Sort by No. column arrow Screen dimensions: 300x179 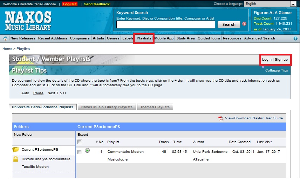click(x=97, y=142)
